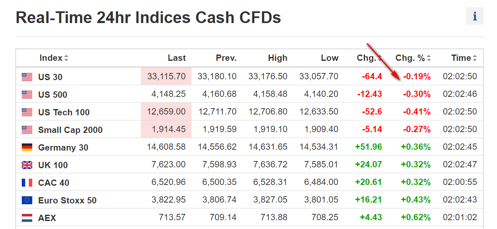Sort by the High column header

pyautogui.click(x=277, y=58)
